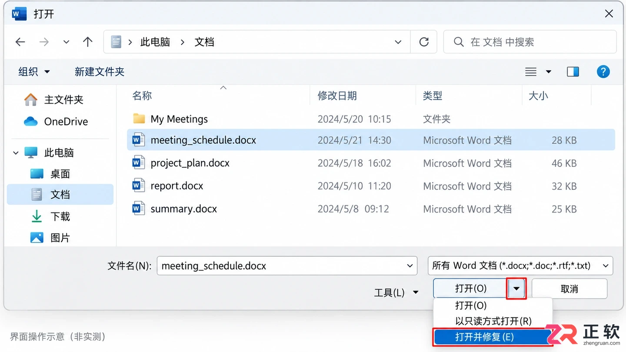Expand the 文件名 dropdown arrow
The height and width of the screenshot is (352, 626).
409,266
